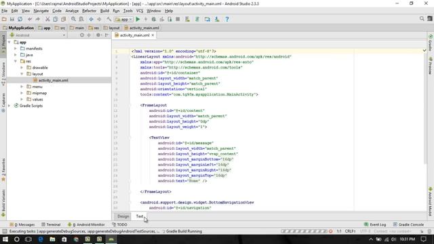Collapse the layout folder
The image size is (434, 244).
point(22,74)
